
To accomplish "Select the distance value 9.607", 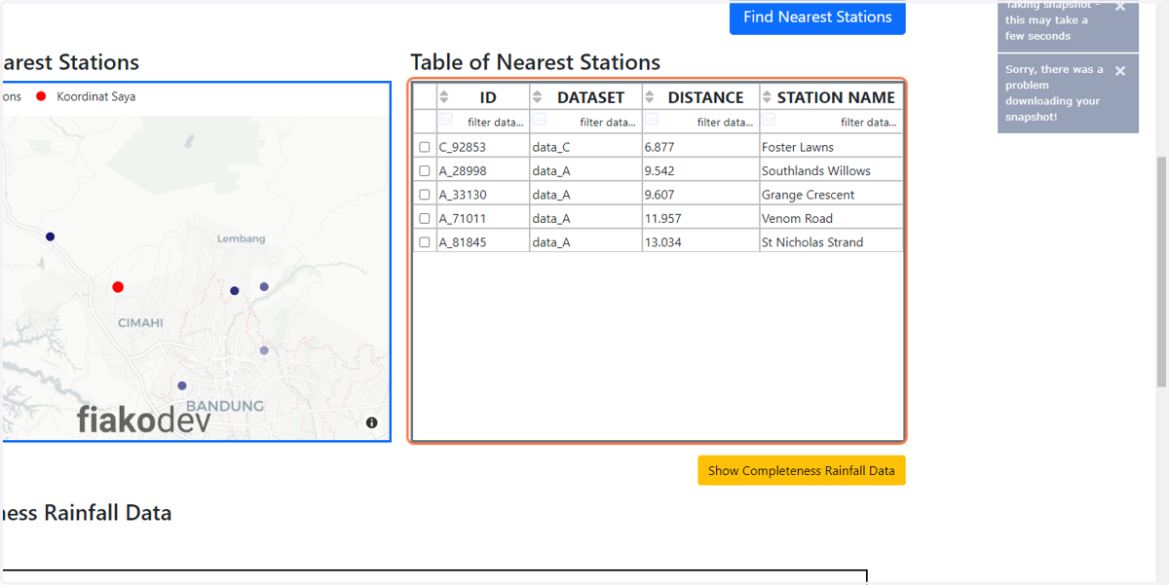I will tap(700, 195).
